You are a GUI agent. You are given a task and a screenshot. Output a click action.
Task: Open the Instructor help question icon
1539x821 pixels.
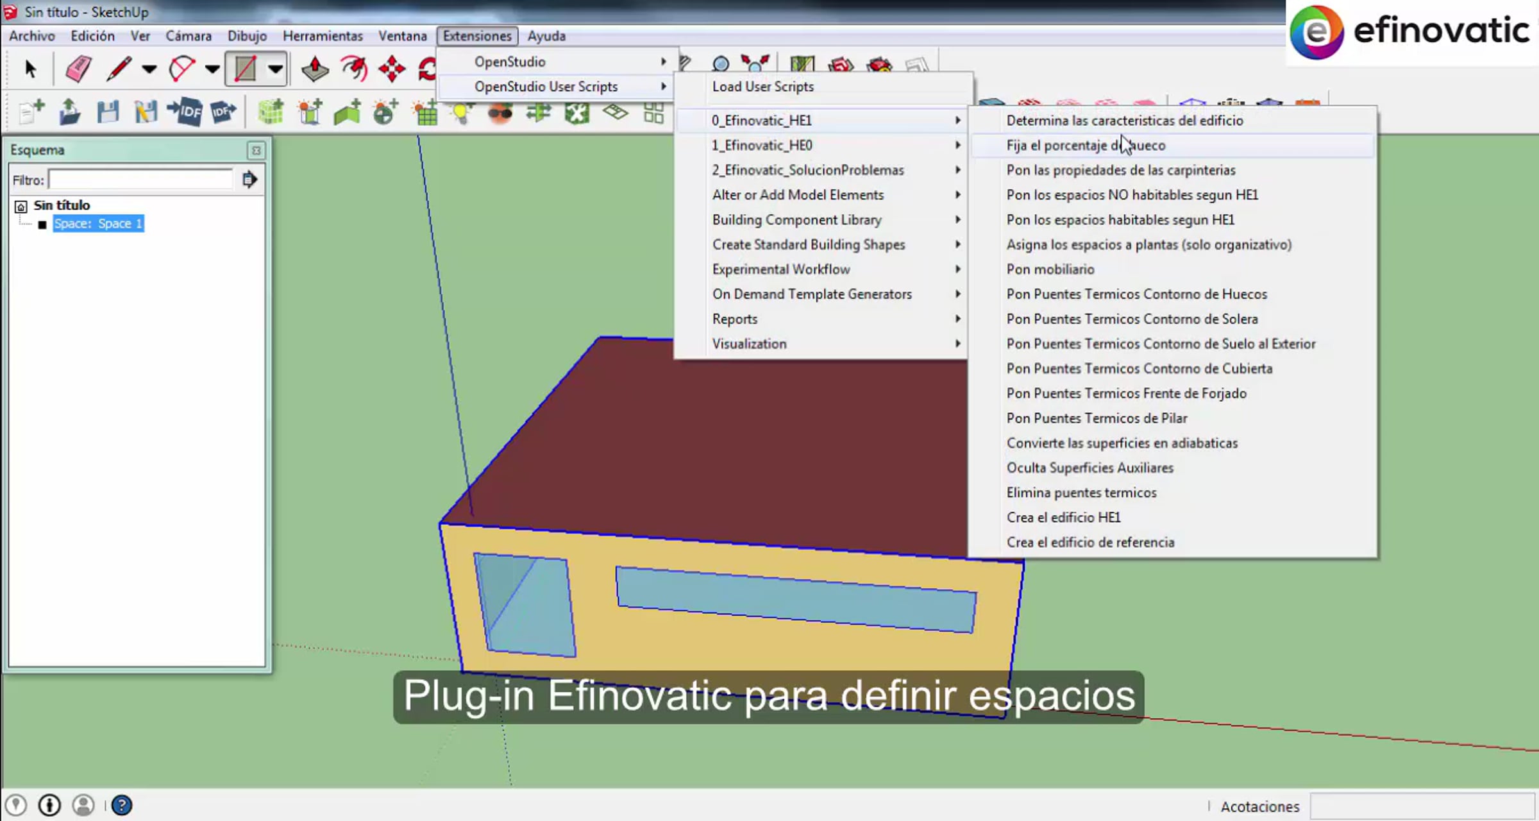pos(121,805)
